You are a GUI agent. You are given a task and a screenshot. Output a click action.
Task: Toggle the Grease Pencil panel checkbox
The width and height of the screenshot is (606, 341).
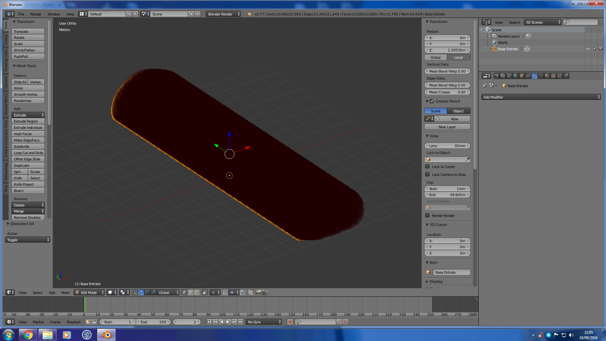(432, 101)
